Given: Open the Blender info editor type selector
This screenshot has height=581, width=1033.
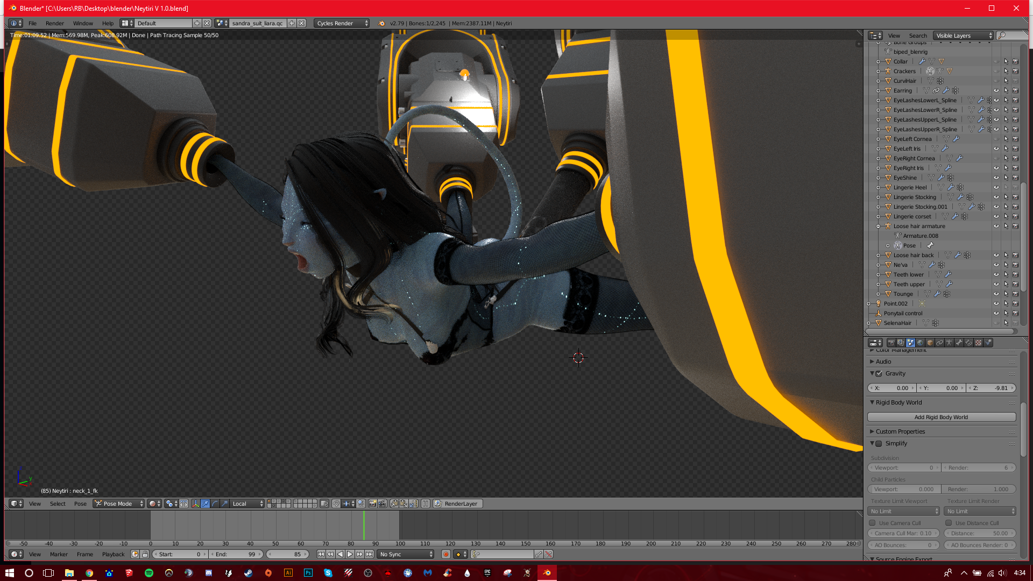Looking at the screenshot, I should click(16, 23).
